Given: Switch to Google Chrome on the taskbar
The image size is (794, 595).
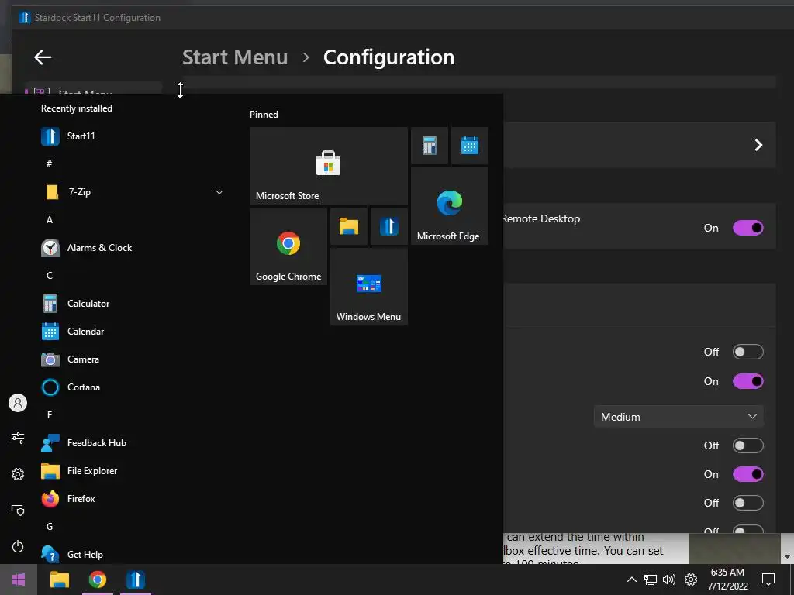Looking at the screenshot, I should (98, 580).
